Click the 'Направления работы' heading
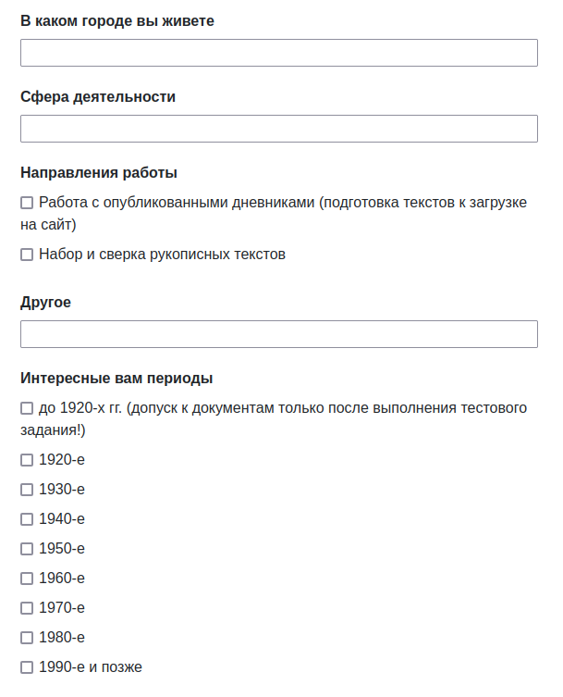The width and height of the screenshot is (563, 697). coord(99,172)
